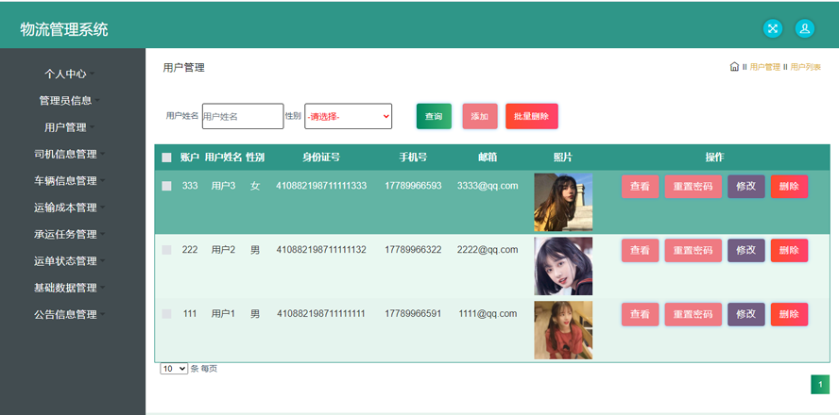This screenshot has width=839, height=415.
Task: Click 删除 for 用户1
Action: click(789, 315)
